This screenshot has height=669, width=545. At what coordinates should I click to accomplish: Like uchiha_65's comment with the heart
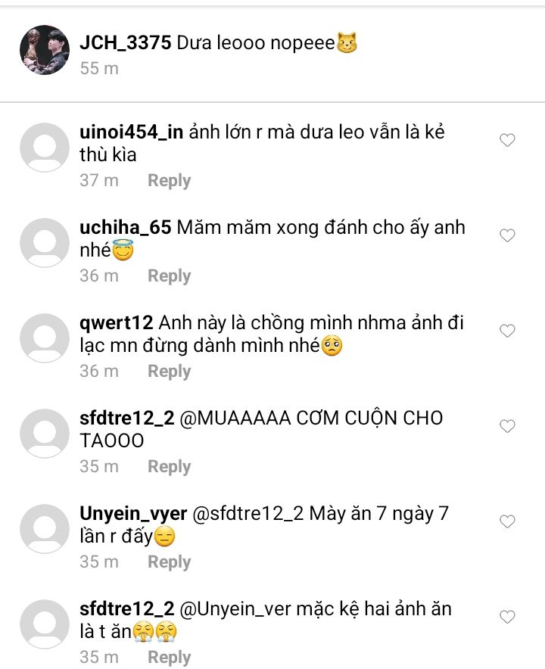(508, 235)
